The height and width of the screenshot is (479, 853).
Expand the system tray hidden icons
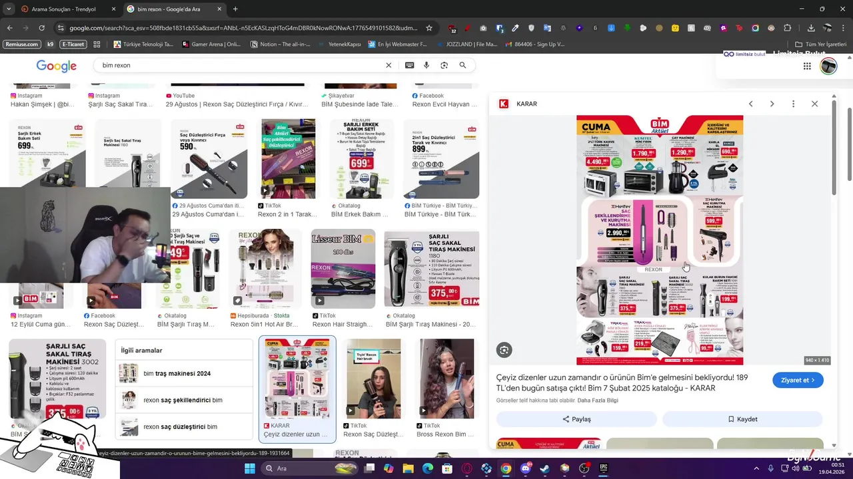[756, 468]
